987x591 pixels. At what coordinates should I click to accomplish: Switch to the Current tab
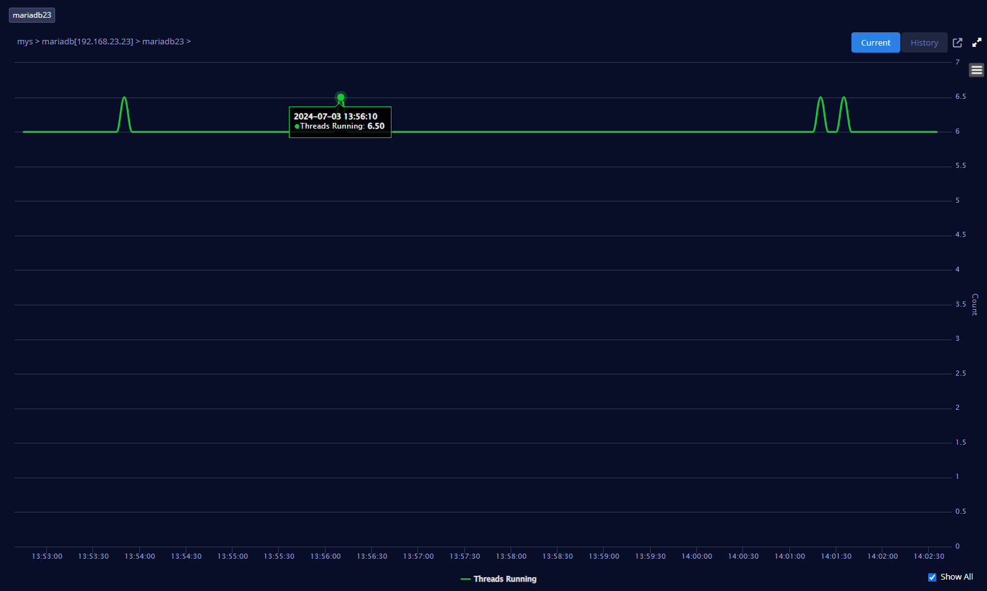(875, 42)
